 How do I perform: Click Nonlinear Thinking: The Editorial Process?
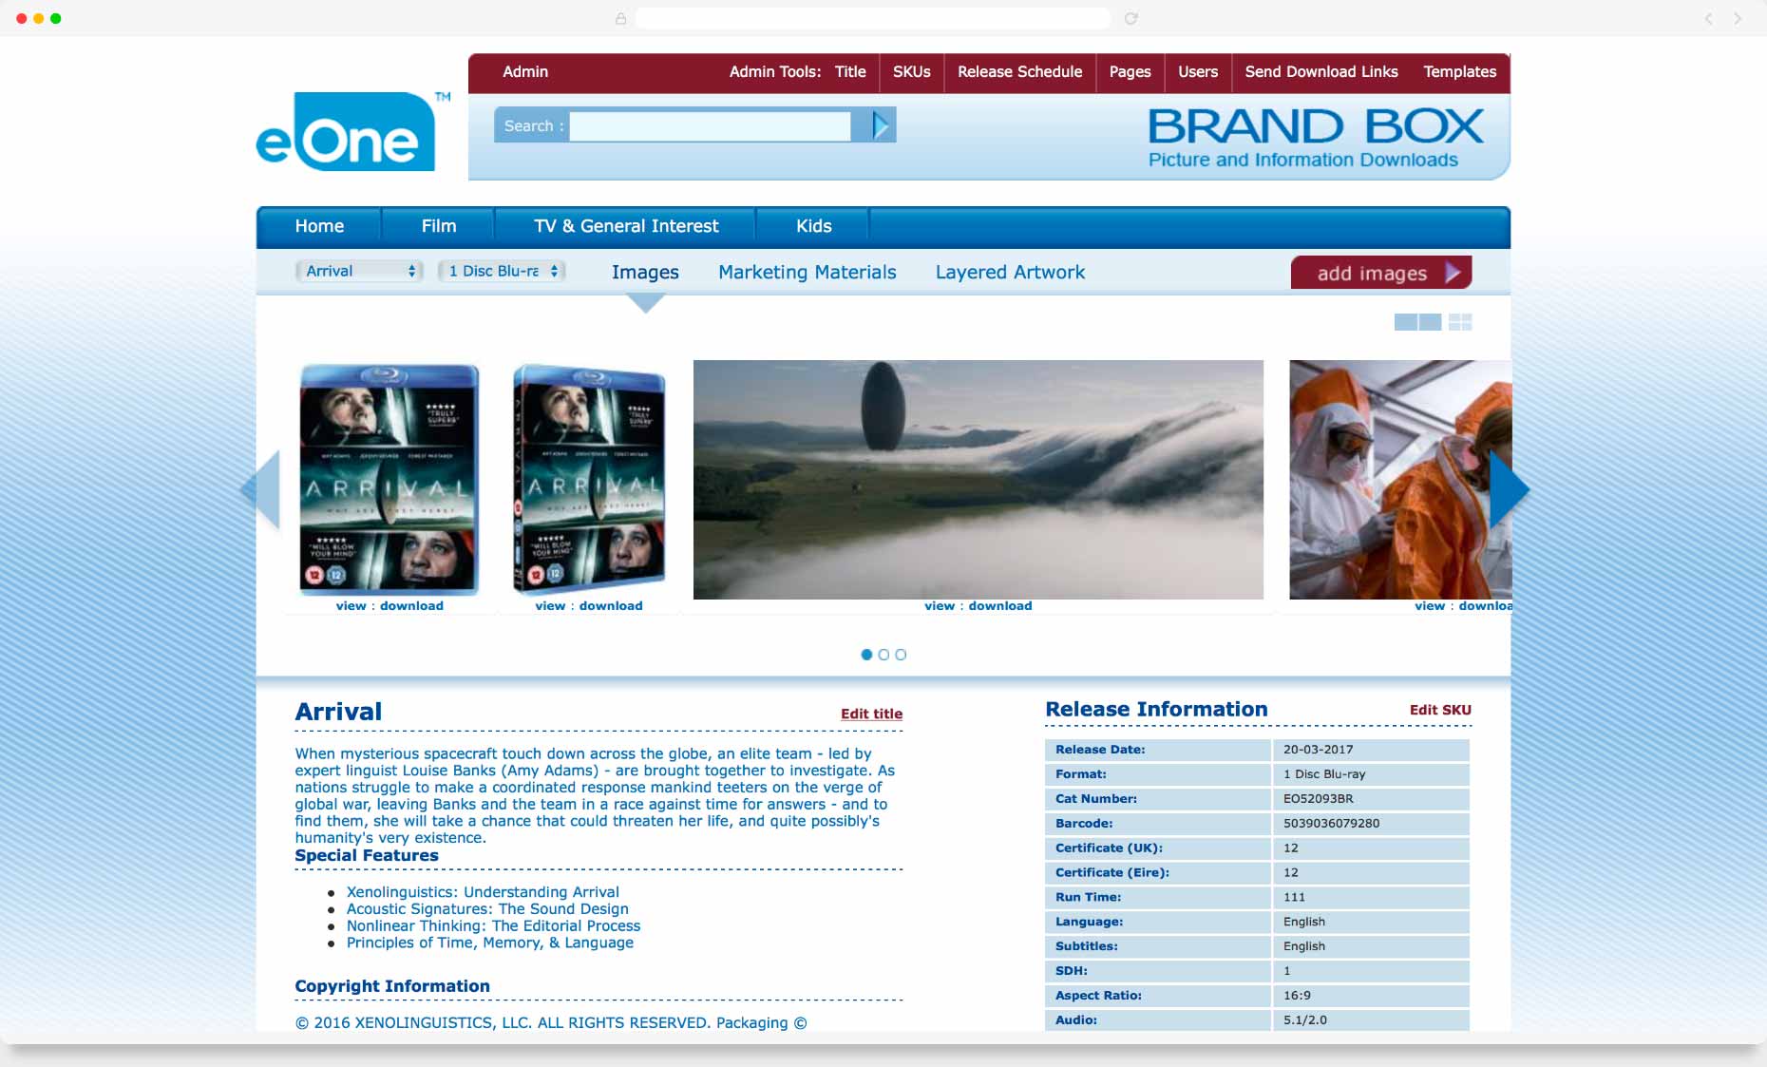pos(493,926)
